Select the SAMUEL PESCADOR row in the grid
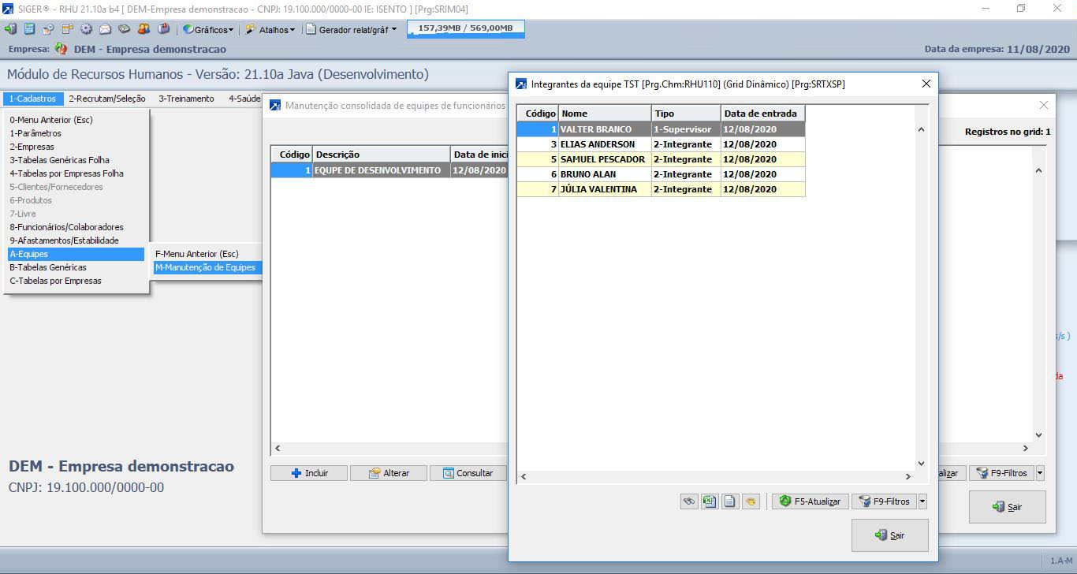 coord(602,159)
